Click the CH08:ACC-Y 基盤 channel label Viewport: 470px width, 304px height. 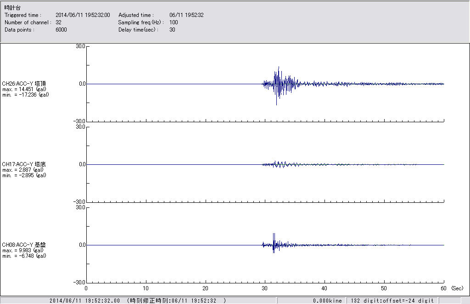(24, 245)
